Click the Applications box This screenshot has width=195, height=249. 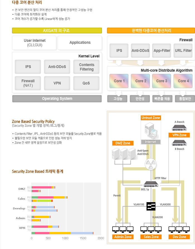point(80,43)
